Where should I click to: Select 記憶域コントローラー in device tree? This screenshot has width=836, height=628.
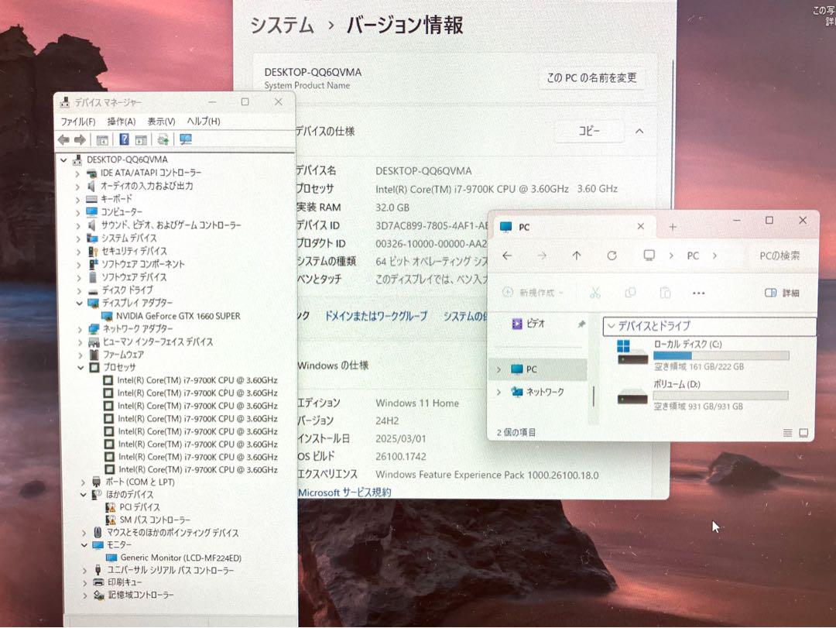pos(141,595)
